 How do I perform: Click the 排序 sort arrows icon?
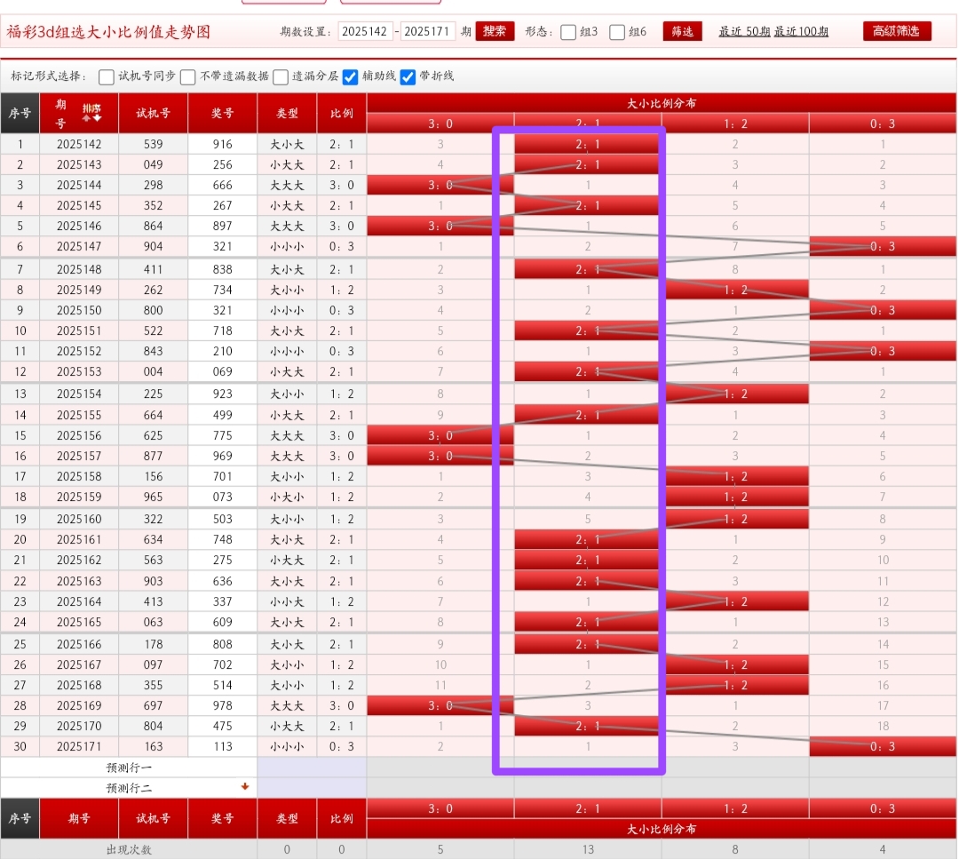[91, 113]
